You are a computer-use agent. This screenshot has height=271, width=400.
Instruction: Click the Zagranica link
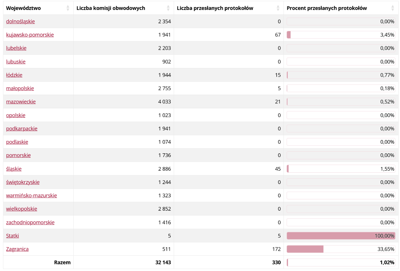pos(17,249)
